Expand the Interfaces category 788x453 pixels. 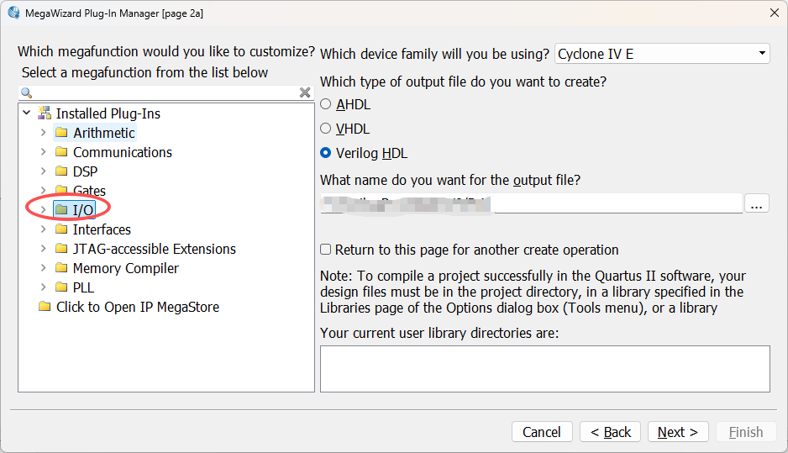coord(43,229)
